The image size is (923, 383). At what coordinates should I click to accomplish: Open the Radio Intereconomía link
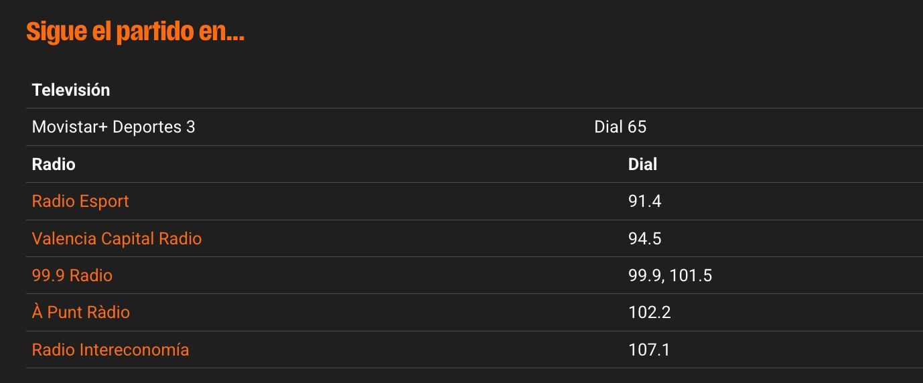111,350
